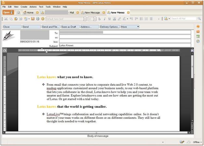Apply bulleted list formatting

141,19
